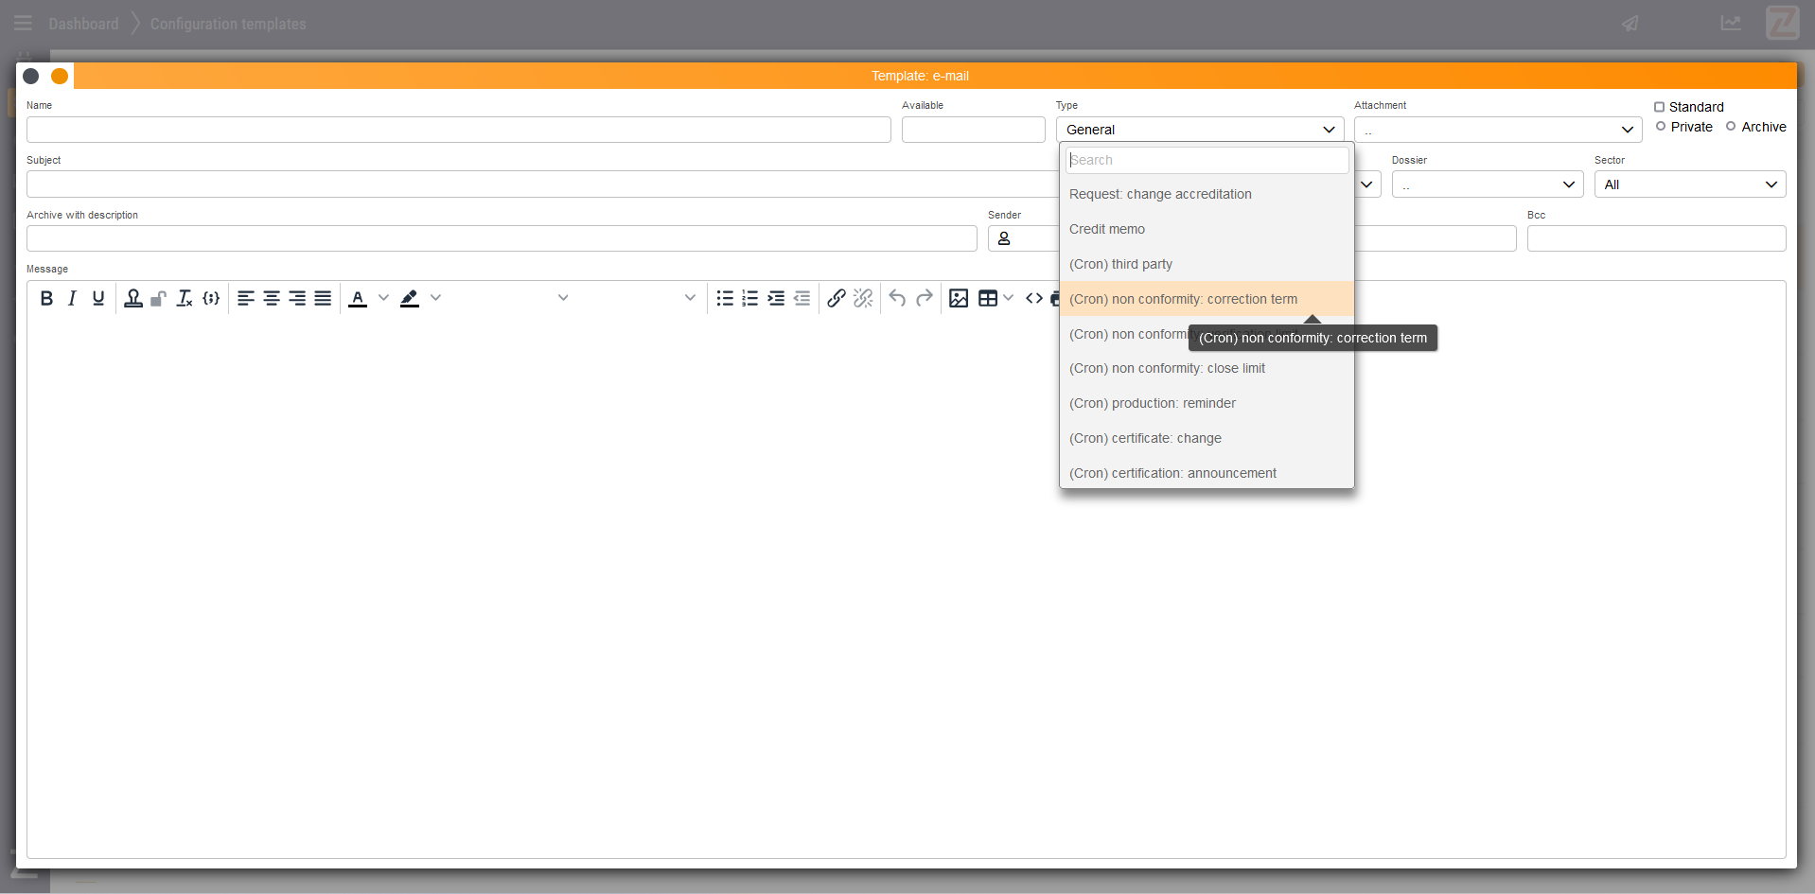Choose '(Cron) production: reminder' option

click(1153, 403)
